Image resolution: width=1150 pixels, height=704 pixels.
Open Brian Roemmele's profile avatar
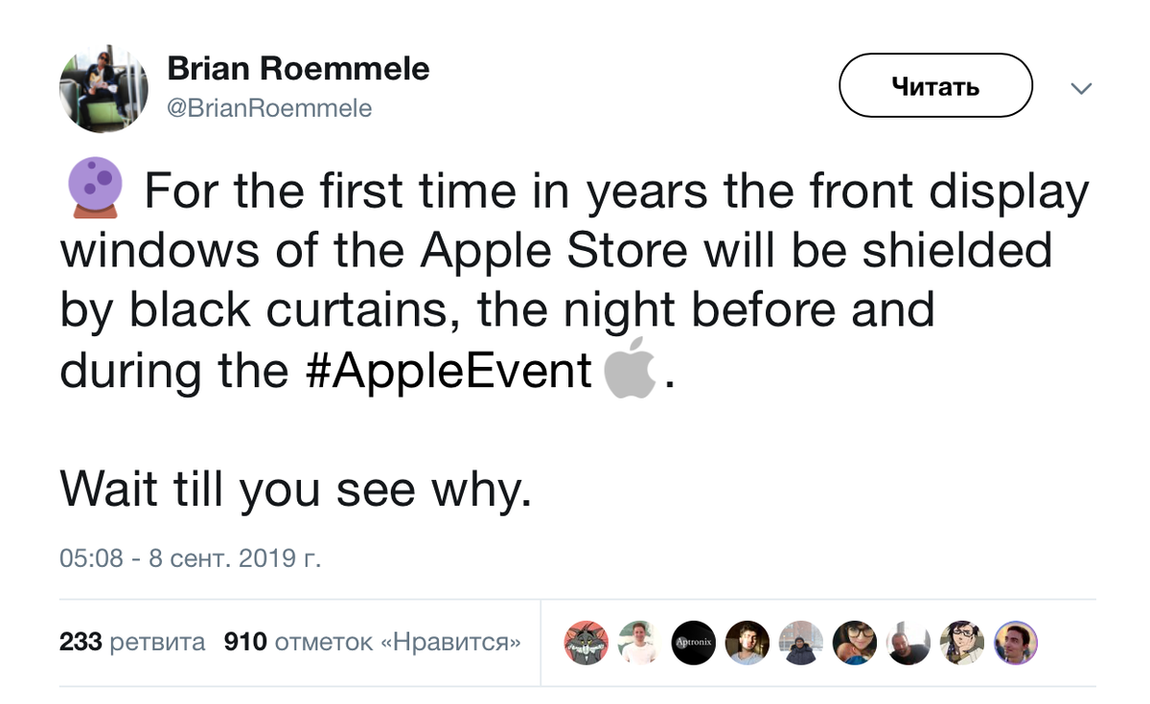103,88
